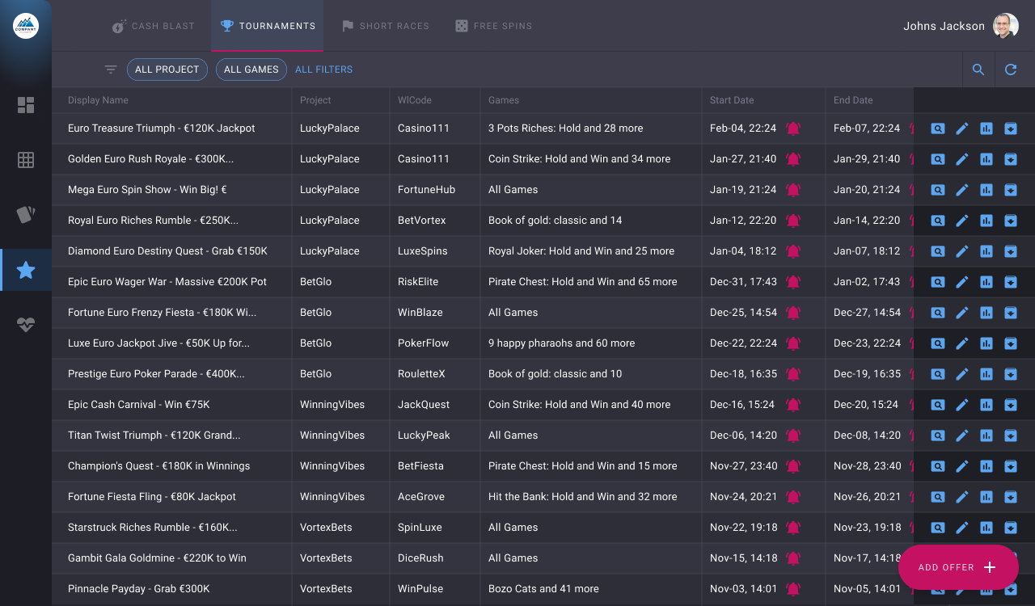The image size is (1035, 606).
Task: Switch to the Cash Blast tab
Action: click(x=154, y=26)
